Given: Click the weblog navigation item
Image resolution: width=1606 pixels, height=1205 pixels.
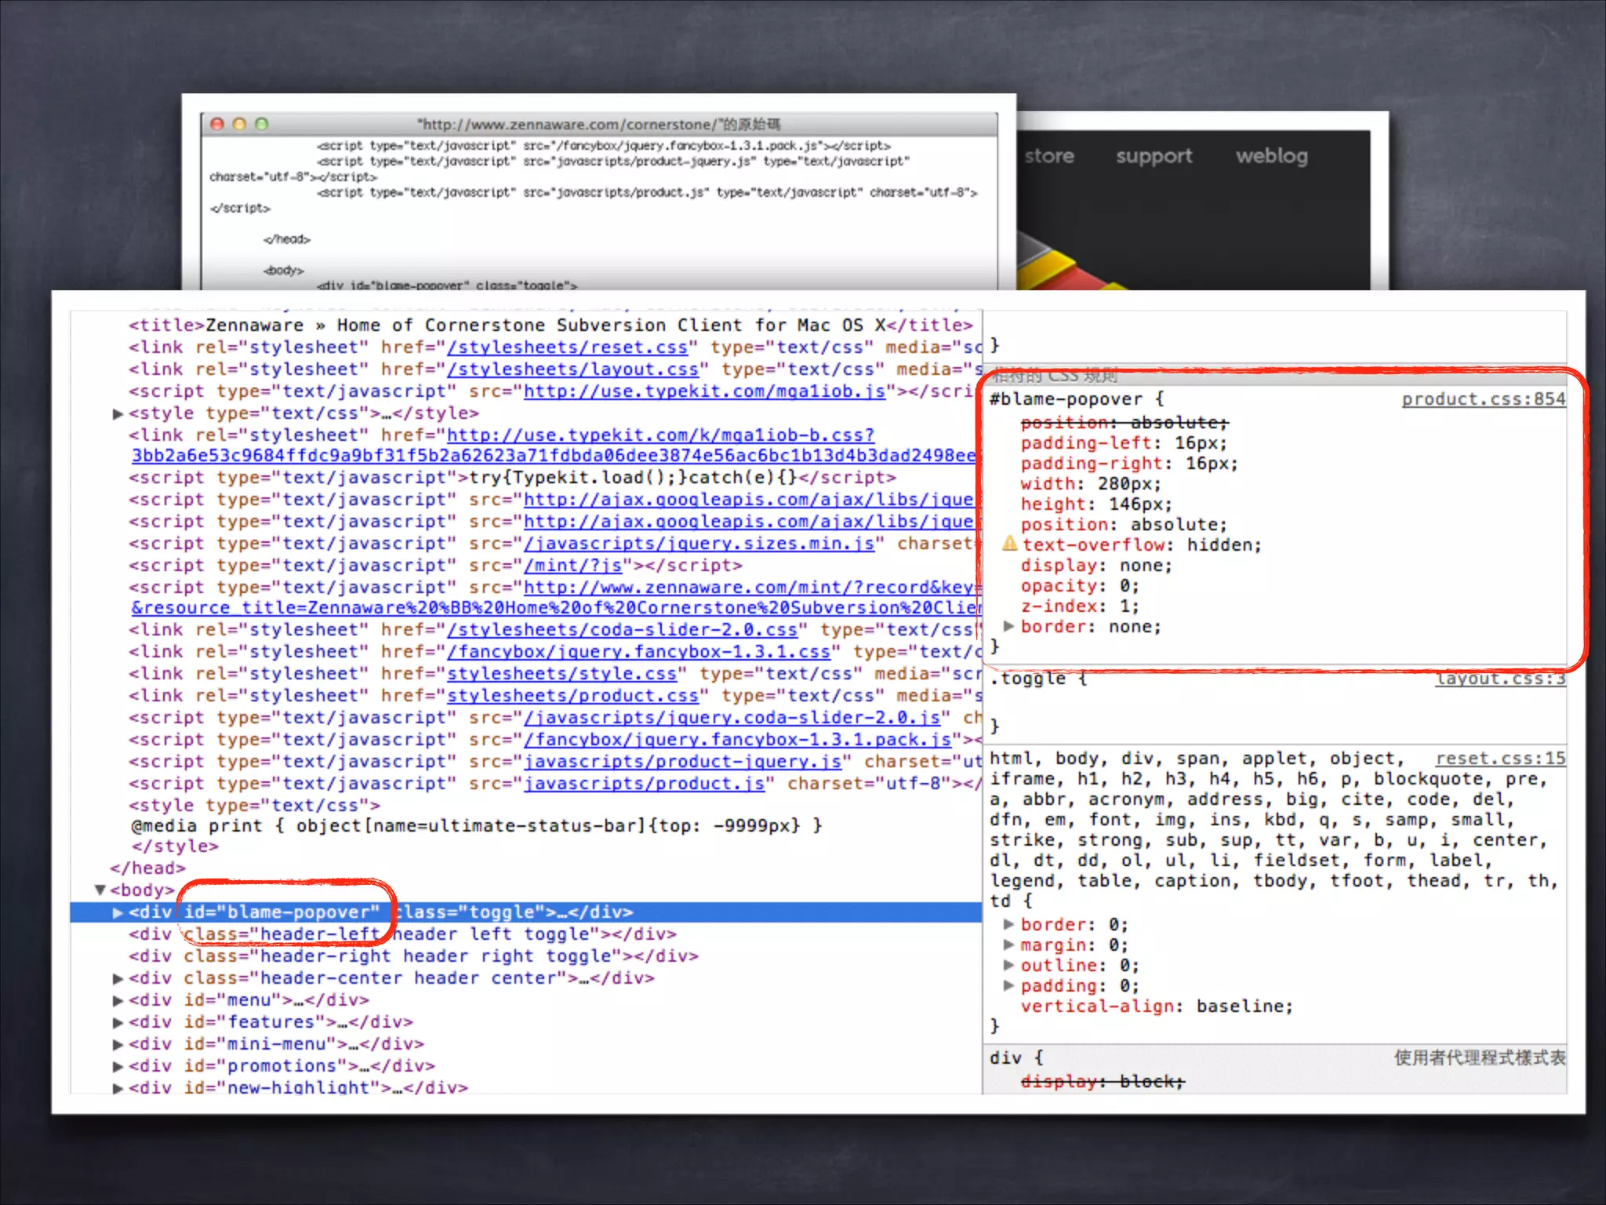Looking at the screenshot, I should 1271,156.
